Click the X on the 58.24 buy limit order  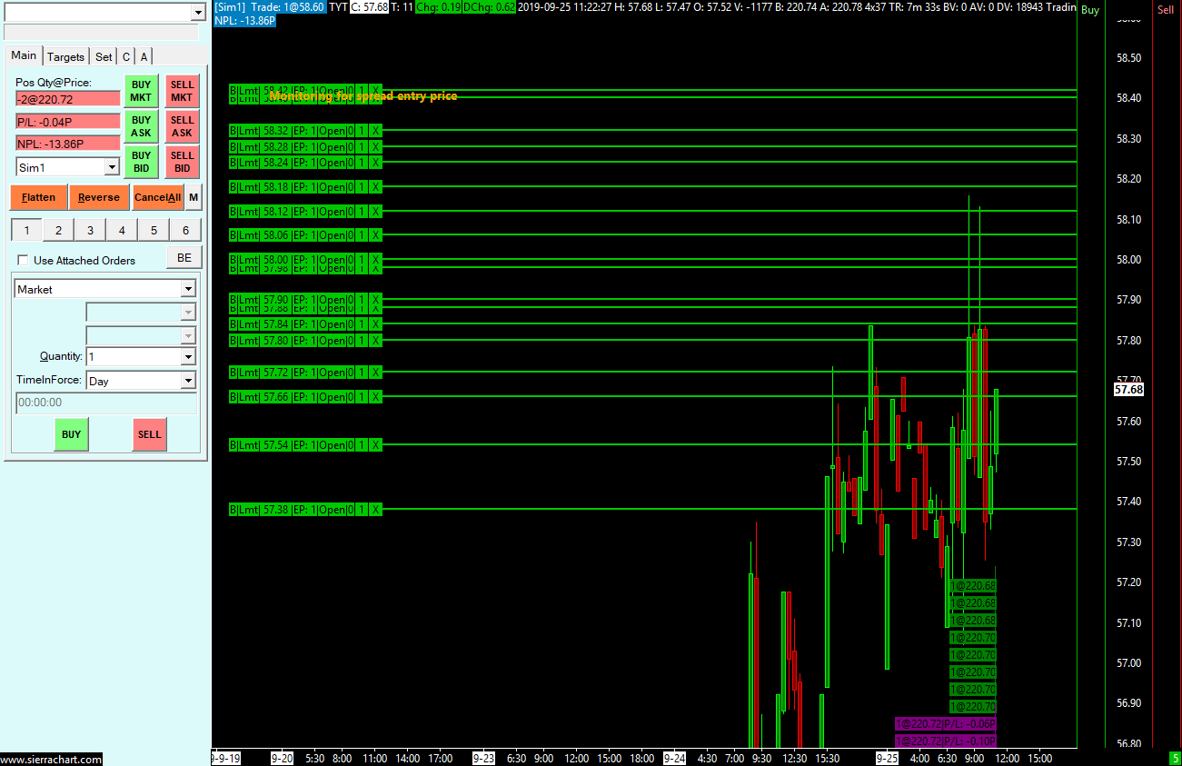click(x=376, y=163)
